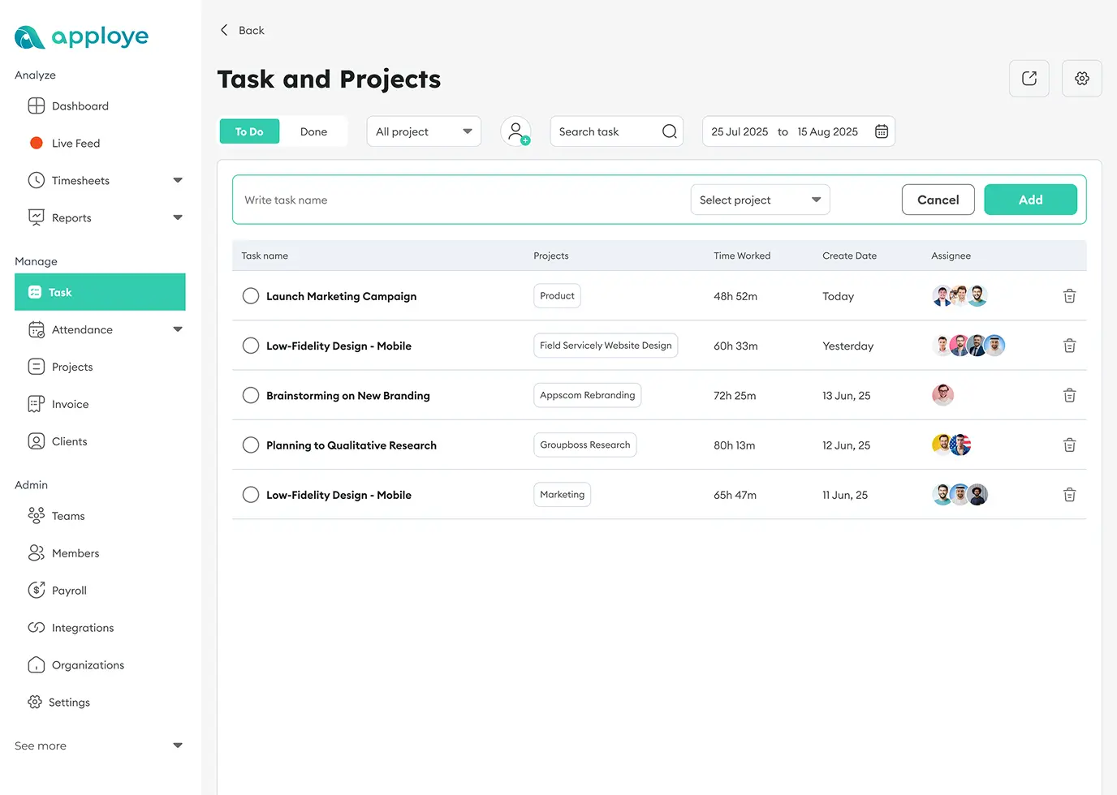Open the date range calendar picker
This screenshot has height=795, width=1117.
[882, 131]
